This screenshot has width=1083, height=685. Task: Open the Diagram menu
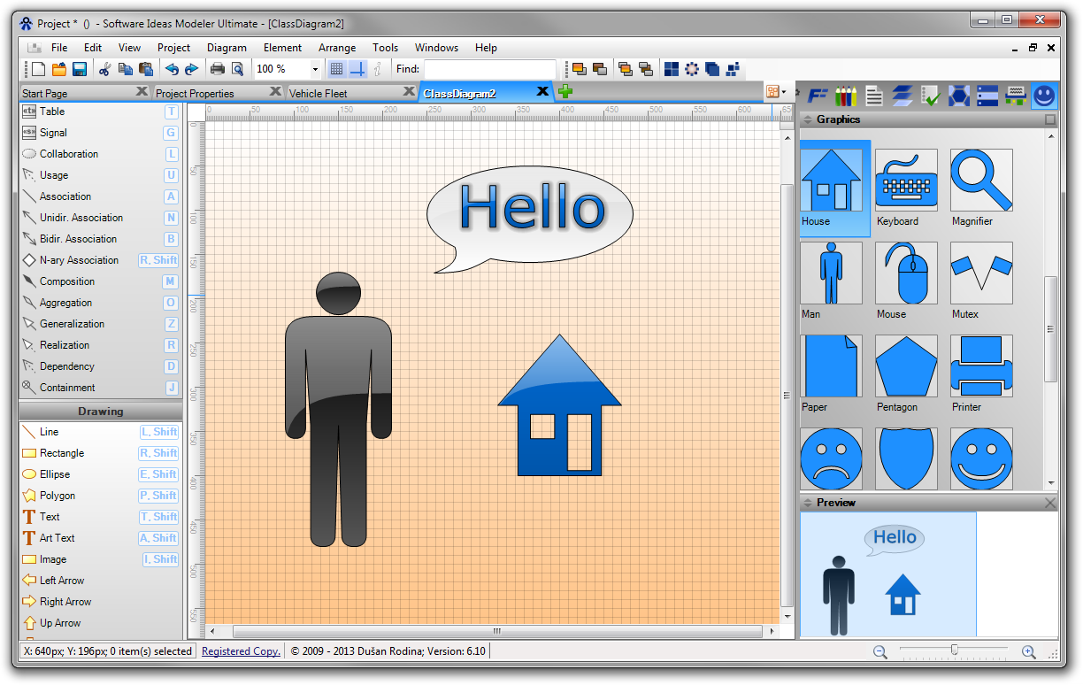[x=227, y=48]
